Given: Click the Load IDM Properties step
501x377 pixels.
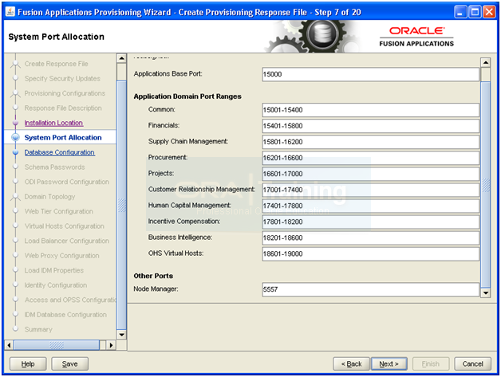Looking at the screenshot, I should pyautogui.click(x=54, y=270).
